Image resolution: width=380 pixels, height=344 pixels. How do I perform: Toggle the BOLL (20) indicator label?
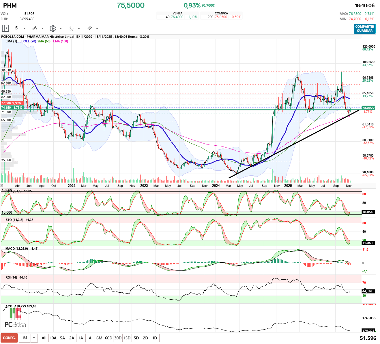pos(29,41)
